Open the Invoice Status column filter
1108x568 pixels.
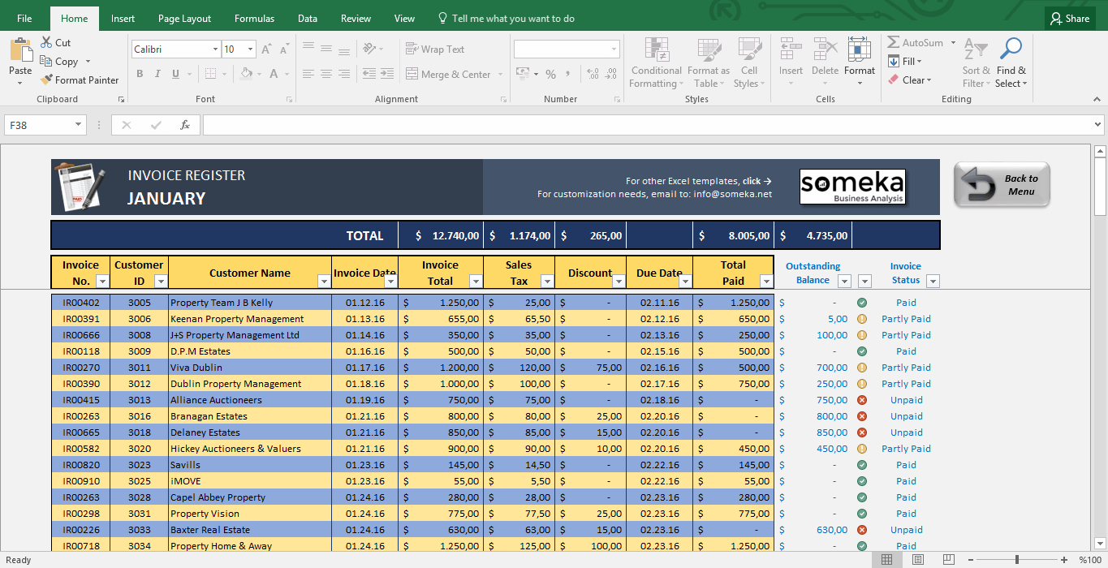pyautogui.click(x=932, y=281)
